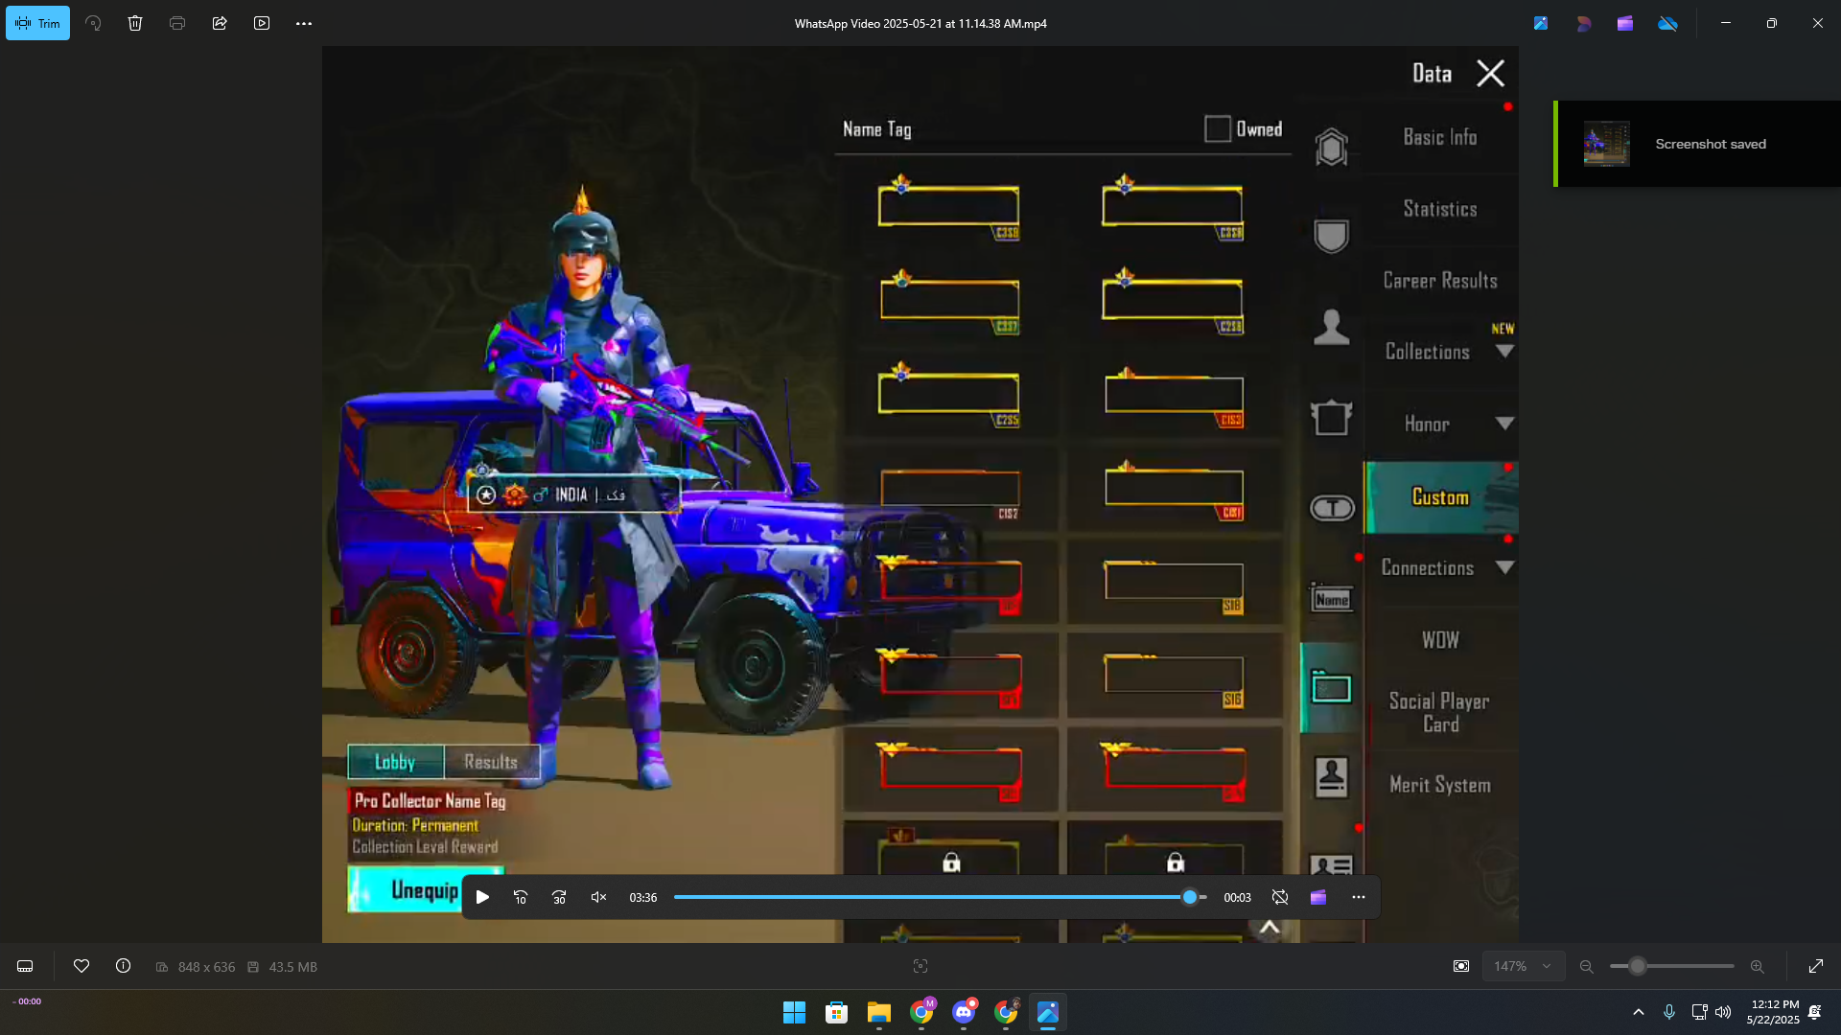
Task: Skip back 10 seconds
Action: pyautogui.click(x=521, y=898)
